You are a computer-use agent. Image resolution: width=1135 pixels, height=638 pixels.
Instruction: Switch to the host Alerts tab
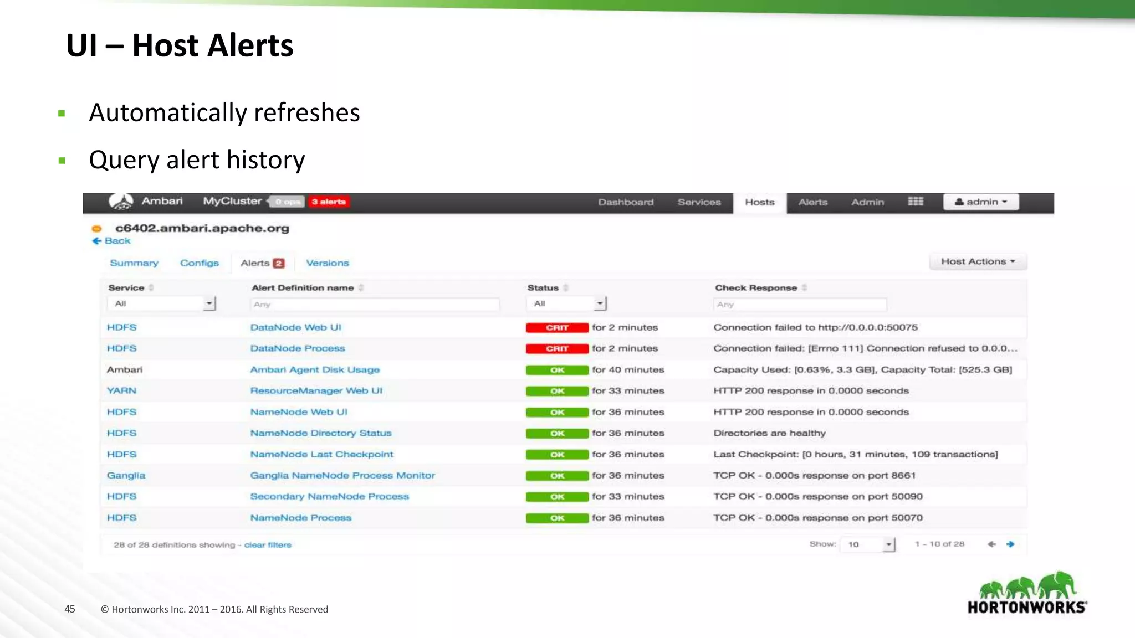(x=262, y=264)
